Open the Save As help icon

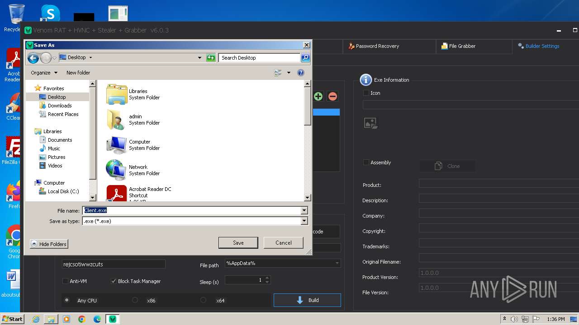[301, 73]
